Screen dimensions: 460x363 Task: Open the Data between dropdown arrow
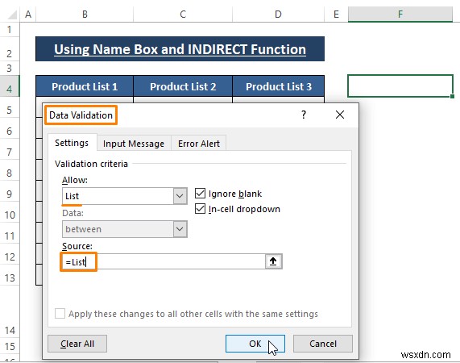click(180, 229)
